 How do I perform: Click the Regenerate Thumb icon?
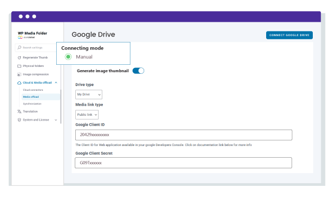coord(20,58)
